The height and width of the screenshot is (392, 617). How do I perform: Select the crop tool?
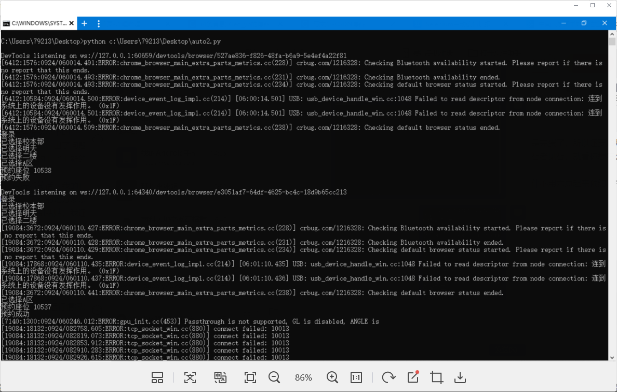pyautogui.click(x=437, y=377)
